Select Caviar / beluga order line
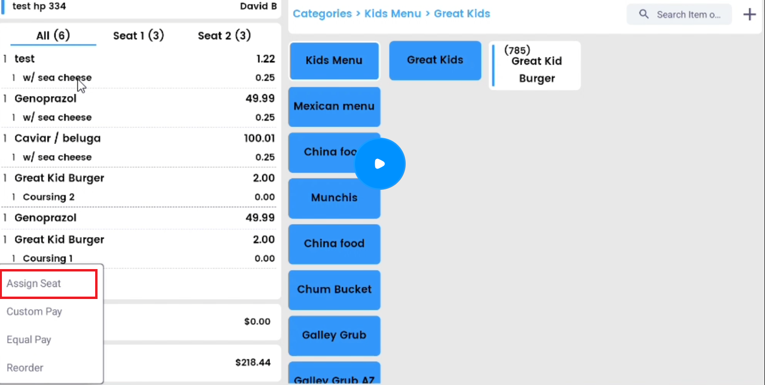 [57, 138]
